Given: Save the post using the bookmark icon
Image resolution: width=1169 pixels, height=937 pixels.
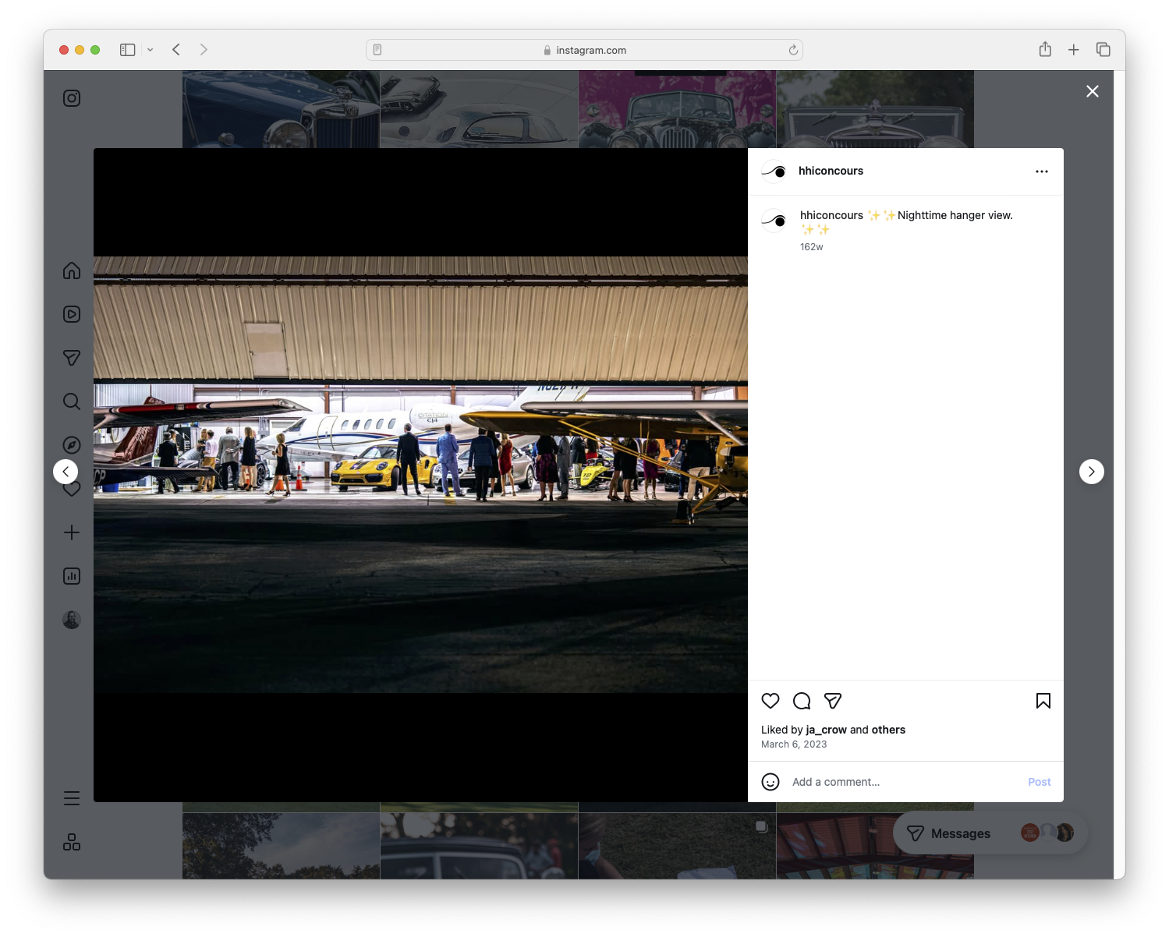Looking at the screenshot, I should coord(1043,701).
